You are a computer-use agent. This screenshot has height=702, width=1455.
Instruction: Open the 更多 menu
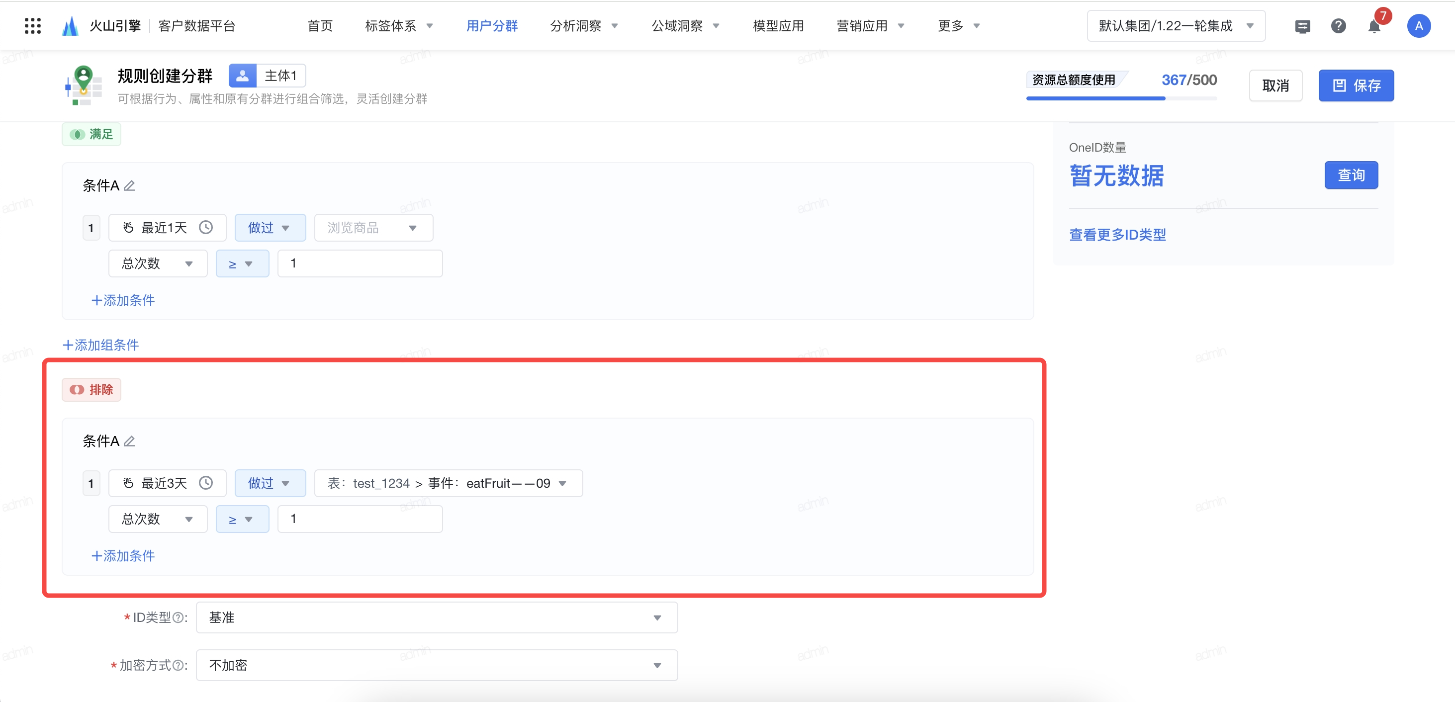click(959, 26)
